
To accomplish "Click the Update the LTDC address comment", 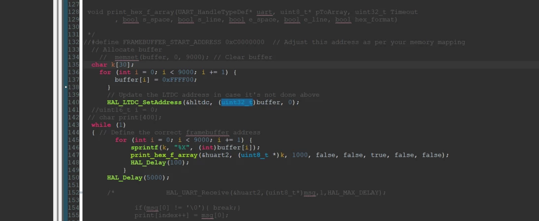I will 213,95.
